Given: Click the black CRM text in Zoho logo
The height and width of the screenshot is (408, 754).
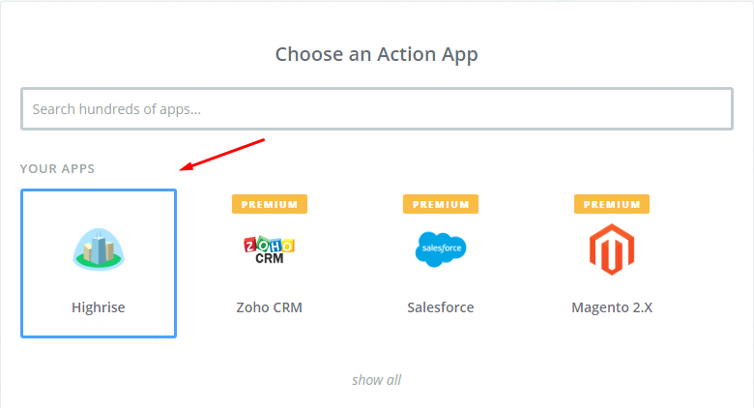Looking at the screenshot, I should (x=270, y=258).
